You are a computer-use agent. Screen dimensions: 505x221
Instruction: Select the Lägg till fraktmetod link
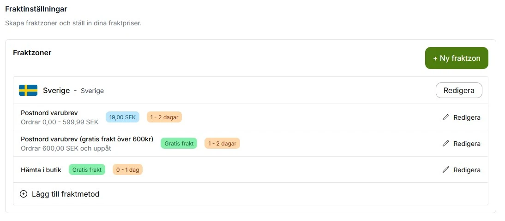point(66,194)
